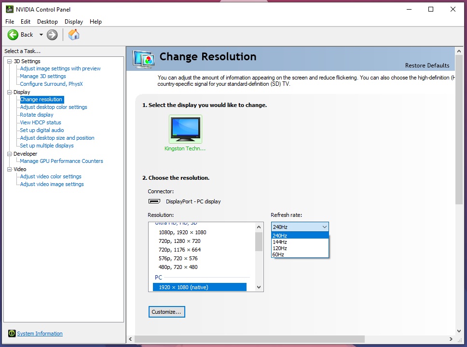The image size is (467, 347).
Task: Open Adjust desktop color settings
Action: pyautogui.click(x=54, y=107)
